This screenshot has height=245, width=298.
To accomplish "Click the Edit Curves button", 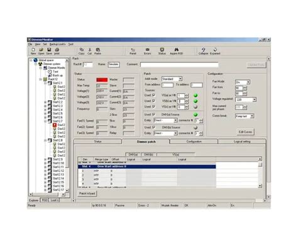I will [x=245, y=132].
